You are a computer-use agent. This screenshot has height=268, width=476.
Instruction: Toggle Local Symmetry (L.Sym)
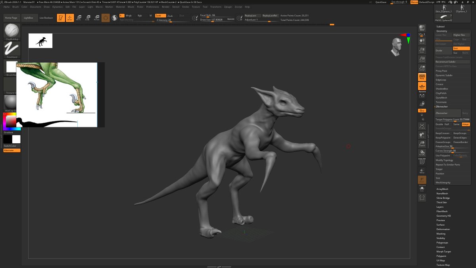point(422,95)
